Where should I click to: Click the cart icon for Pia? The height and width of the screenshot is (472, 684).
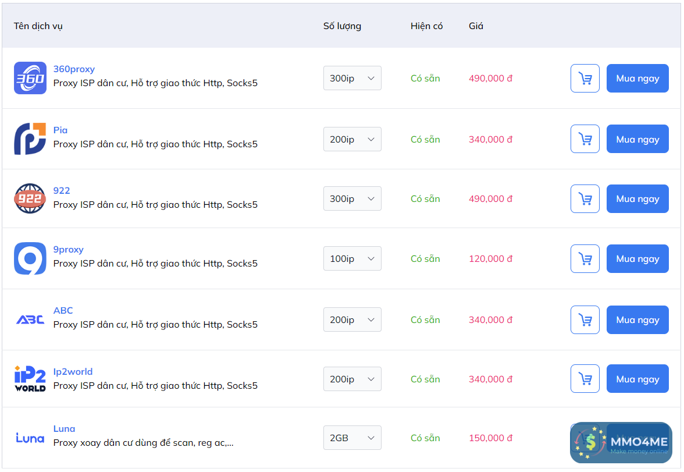(585, 139)
